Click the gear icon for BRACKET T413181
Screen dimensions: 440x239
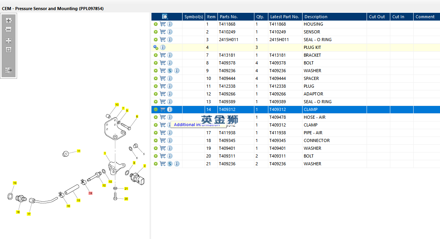pyautogui.click(x=155, y=55)
